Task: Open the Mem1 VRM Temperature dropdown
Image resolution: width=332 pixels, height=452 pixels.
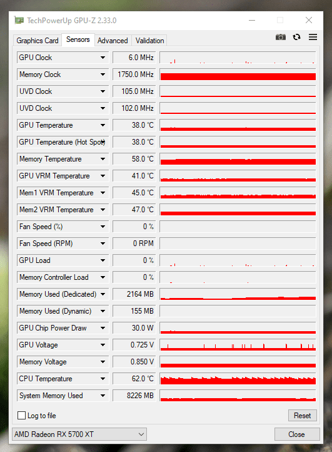Action: coord(103,193)
